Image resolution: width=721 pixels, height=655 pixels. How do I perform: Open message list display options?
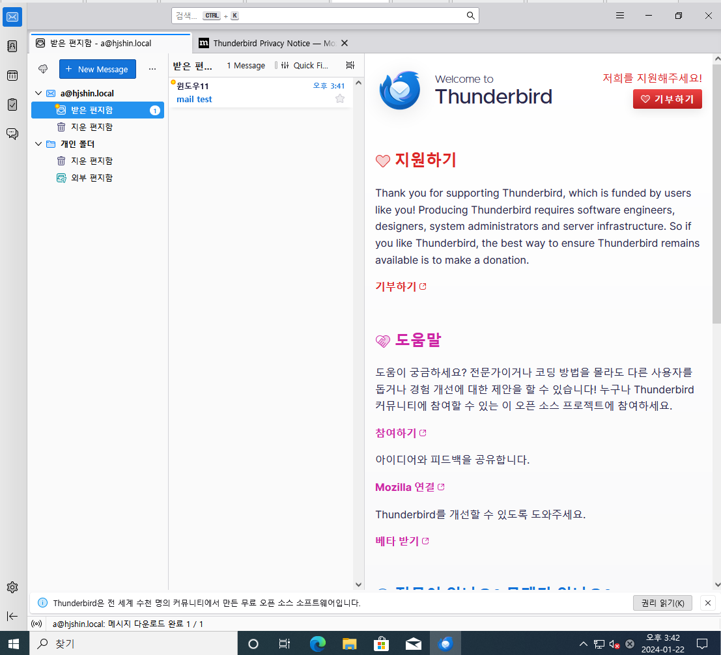click(x=350, y=65)
